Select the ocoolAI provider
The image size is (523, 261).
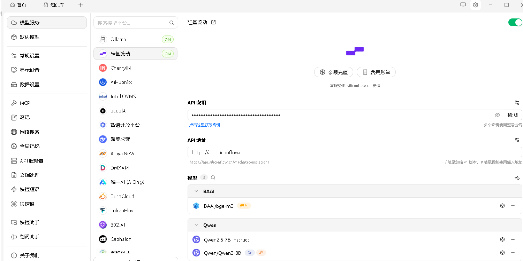[135, 111]
